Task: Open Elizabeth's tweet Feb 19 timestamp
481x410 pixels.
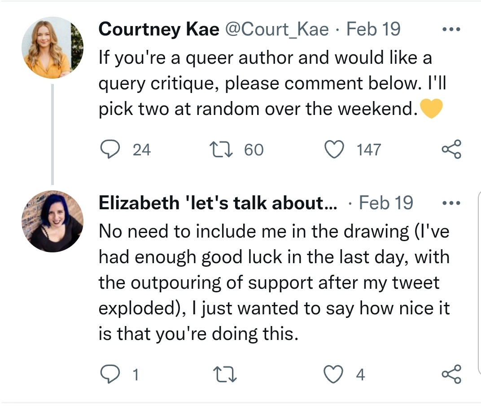Action: click(x=386, y=203)
